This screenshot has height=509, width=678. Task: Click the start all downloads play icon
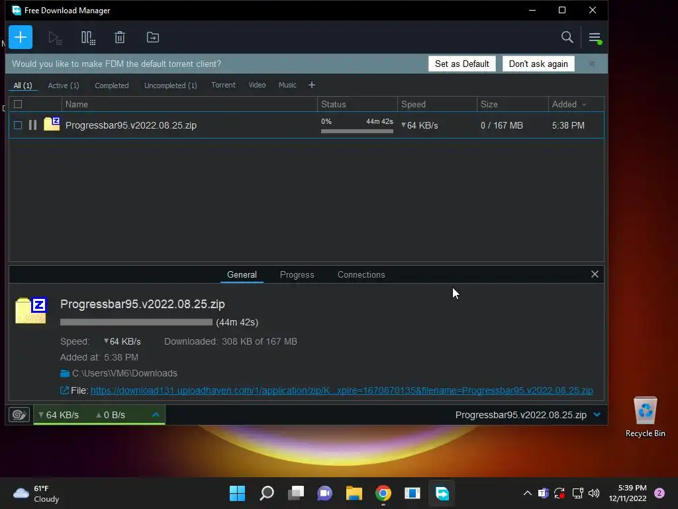click(54, 38)
